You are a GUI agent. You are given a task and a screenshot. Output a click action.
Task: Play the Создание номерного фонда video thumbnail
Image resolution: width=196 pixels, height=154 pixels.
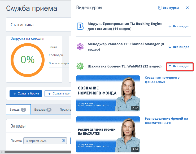point(108,93)
